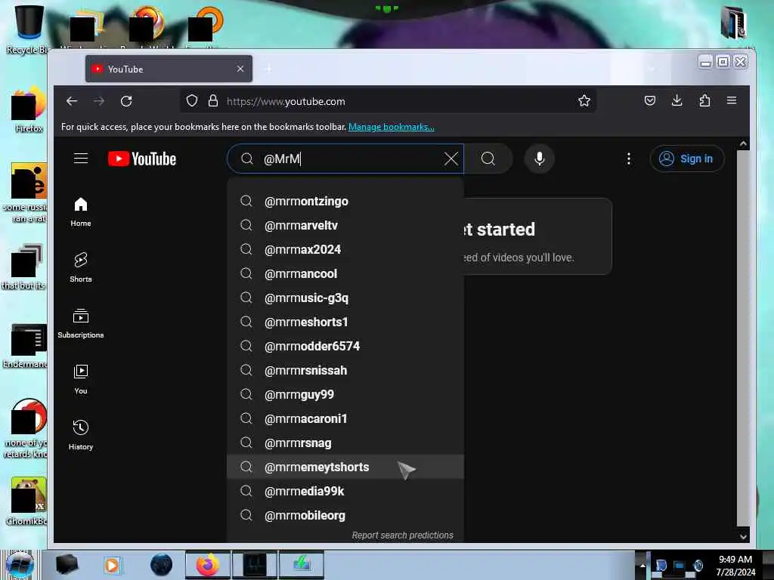Choose suggestion @mrmusic-g3q
This screenshot has height=580, width=774.
[x=345, y=298]
